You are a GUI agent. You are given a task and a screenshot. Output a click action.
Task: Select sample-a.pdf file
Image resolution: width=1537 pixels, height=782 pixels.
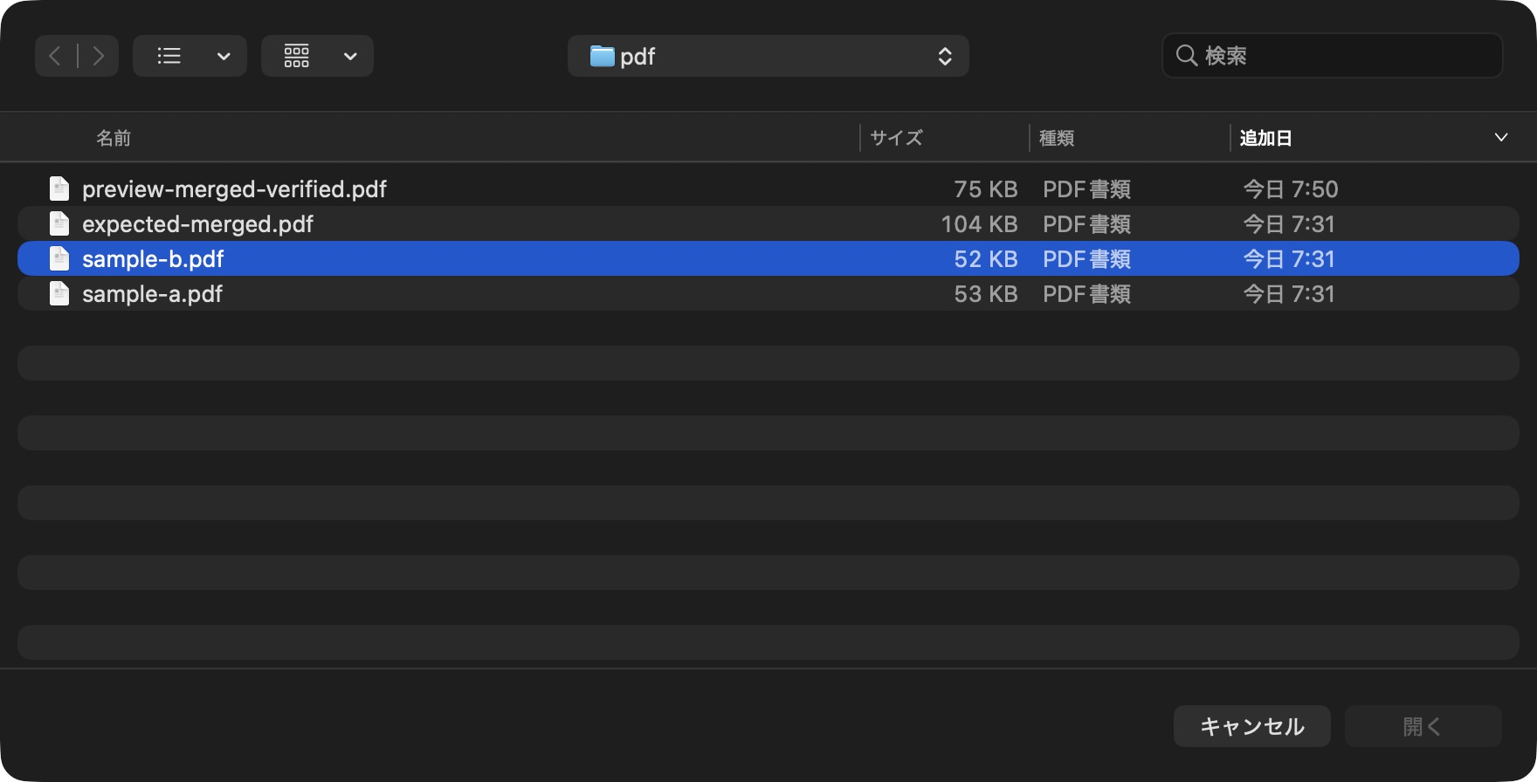click(x=768, y=293)
